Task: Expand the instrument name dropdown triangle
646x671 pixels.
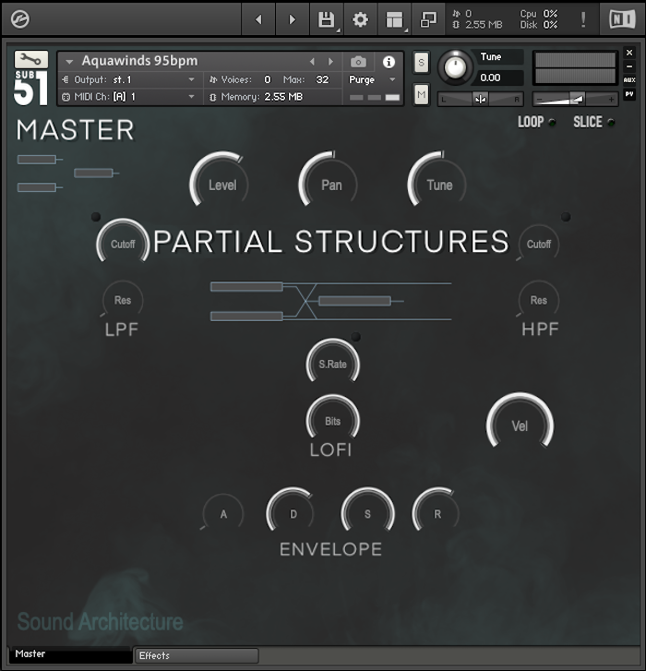Action: click(x=69, y=62)
